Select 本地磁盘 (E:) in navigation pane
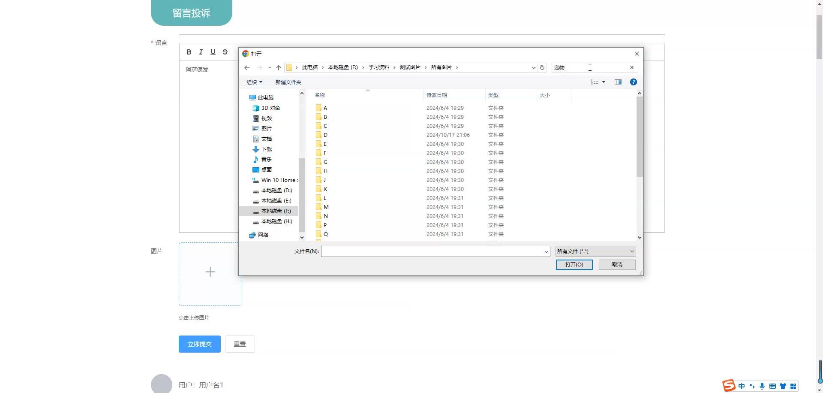823x393 pixels. coord(276,201)
